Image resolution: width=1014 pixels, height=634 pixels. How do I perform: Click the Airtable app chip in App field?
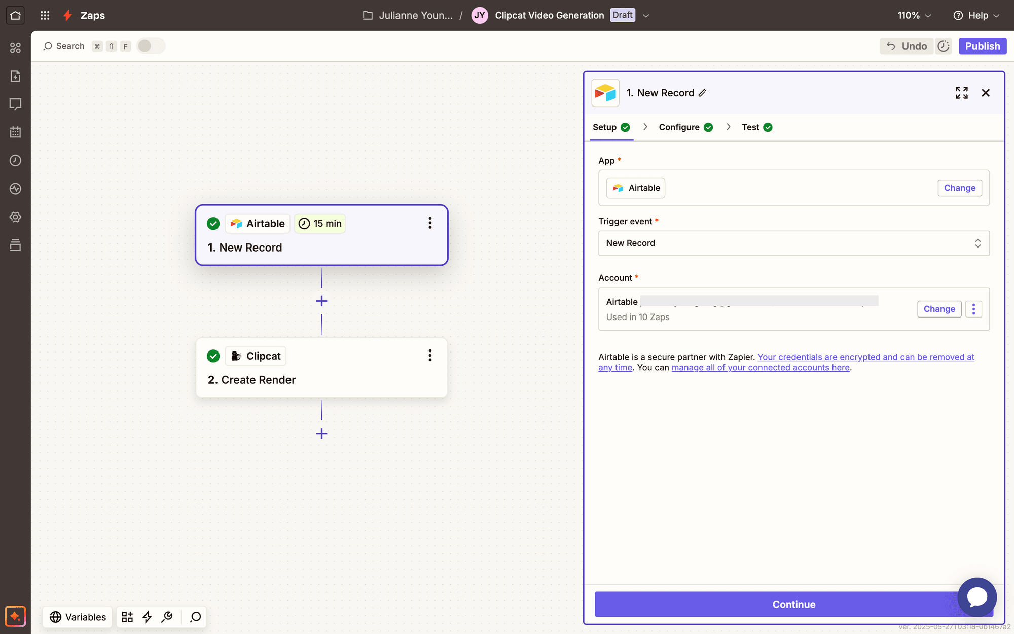pyautogui.click(x=636, y=188)
